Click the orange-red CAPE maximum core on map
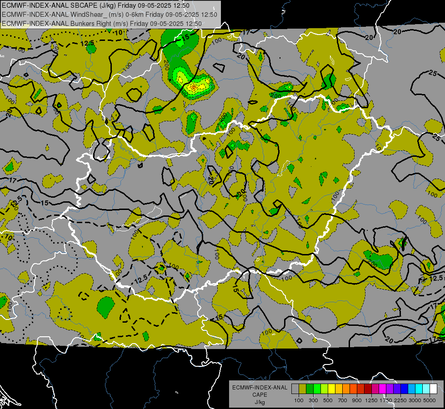 pyautogui.click(x=194, y=88)
